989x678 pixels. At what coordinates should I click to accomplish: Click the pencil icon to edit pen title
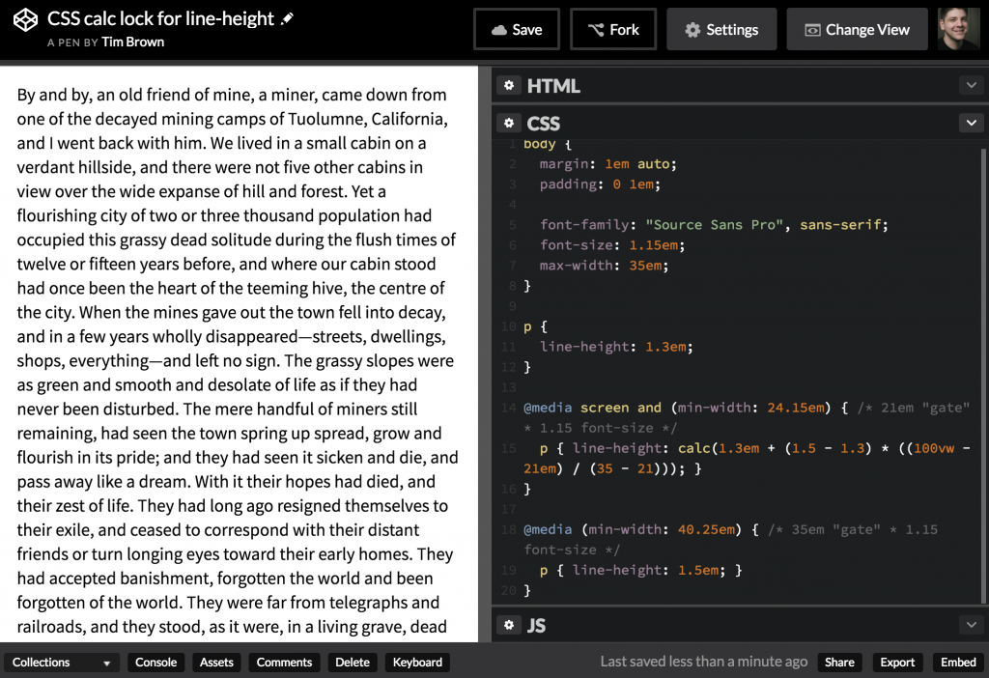(287, 17)
